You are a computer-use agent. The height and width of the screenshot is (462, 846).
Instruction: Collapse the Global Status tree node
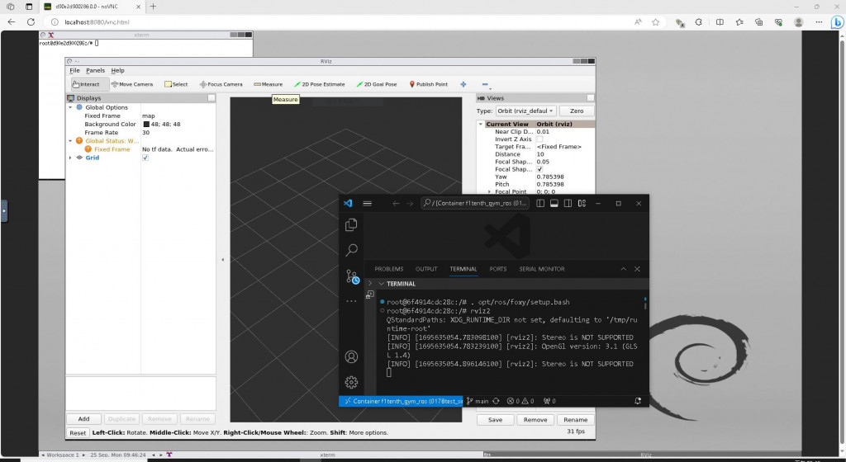[70, 141]
